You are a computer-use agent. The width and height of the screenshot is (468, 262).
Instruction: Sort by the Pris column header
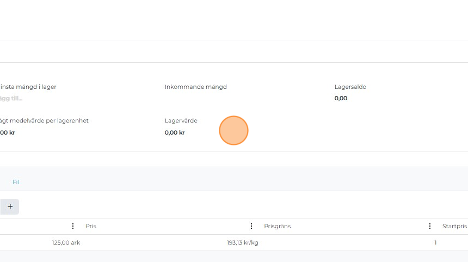(x=91, y=226)
